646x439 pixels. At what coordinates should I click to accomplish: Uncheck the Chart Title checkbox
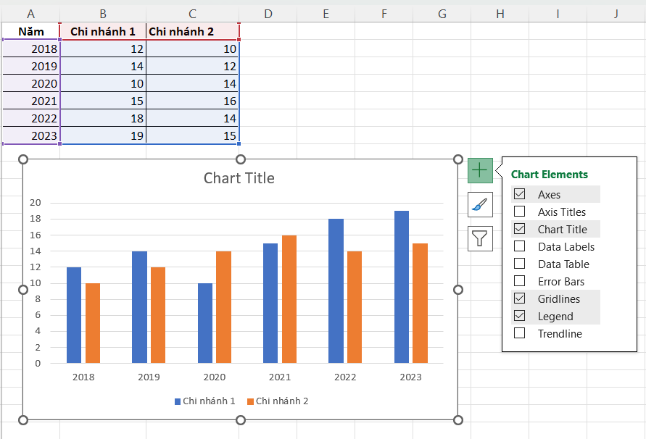point(520,229)
